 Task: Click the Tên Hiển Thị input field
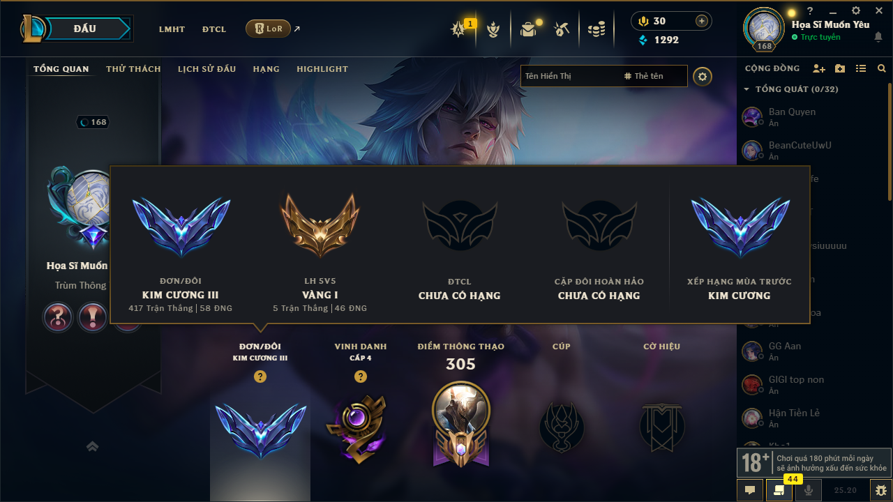click(x=569, y=76)
